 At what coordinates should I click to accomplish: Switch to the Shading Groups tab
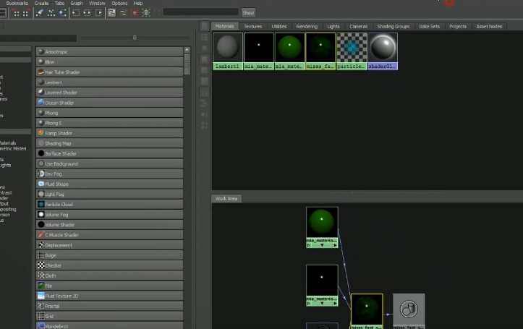(x=394, y=26)
